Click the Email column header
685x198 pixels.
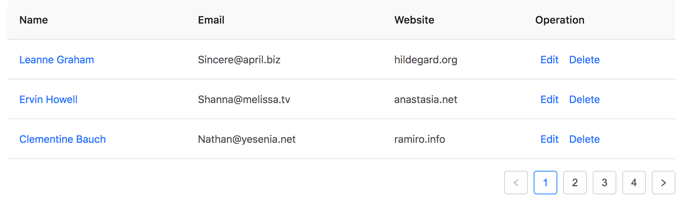point(211,20)
